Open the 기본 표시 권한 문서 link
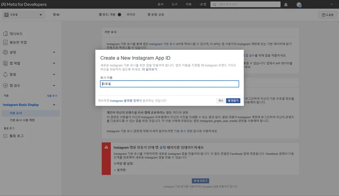 click(x=186, y=131)
